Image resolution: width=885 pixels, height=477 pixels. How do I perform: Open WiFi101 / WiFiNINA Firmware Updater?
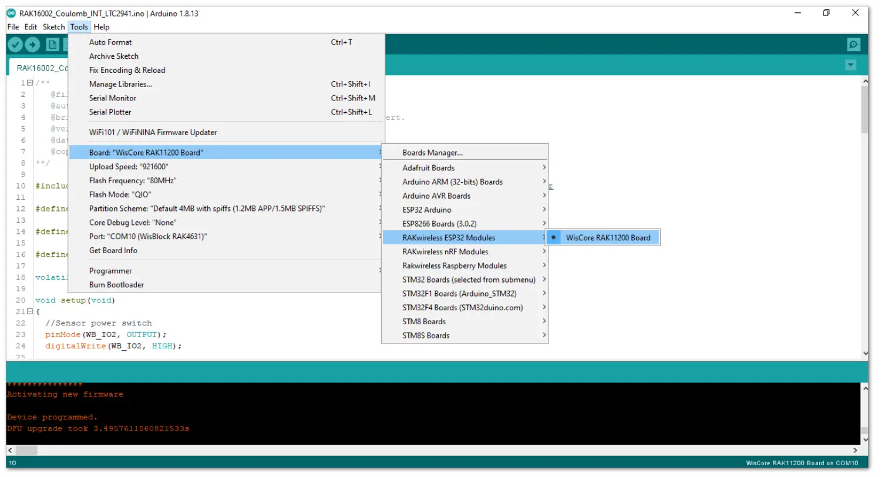227,132
